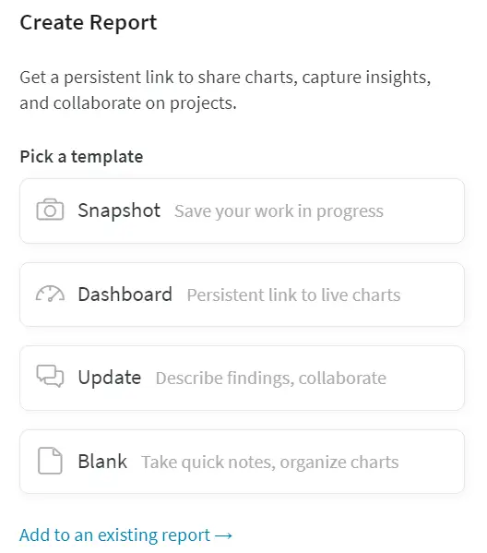Pick the Update template card
Image resolution: width=487 pixels, height=553 pixels.
[x=242, y=379]
